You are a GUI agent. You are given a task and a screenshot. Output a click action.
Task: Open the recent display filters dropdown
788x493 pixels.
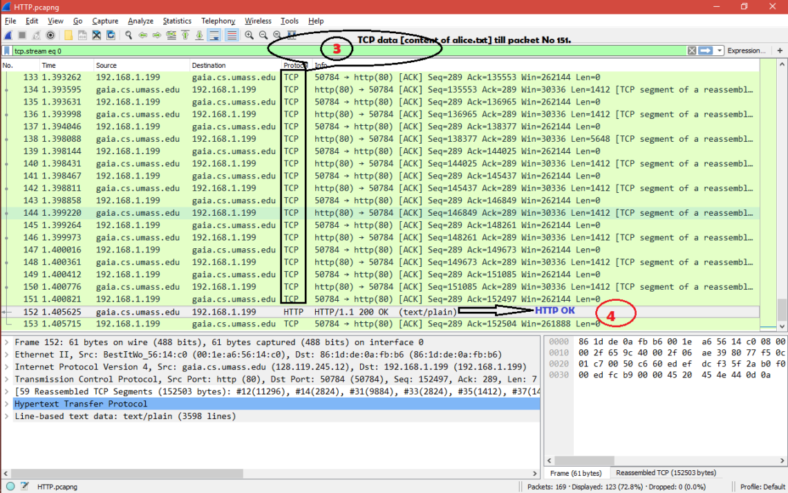pos(720,50)
